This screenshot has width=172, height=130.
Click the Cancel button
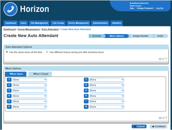(139, 126)
